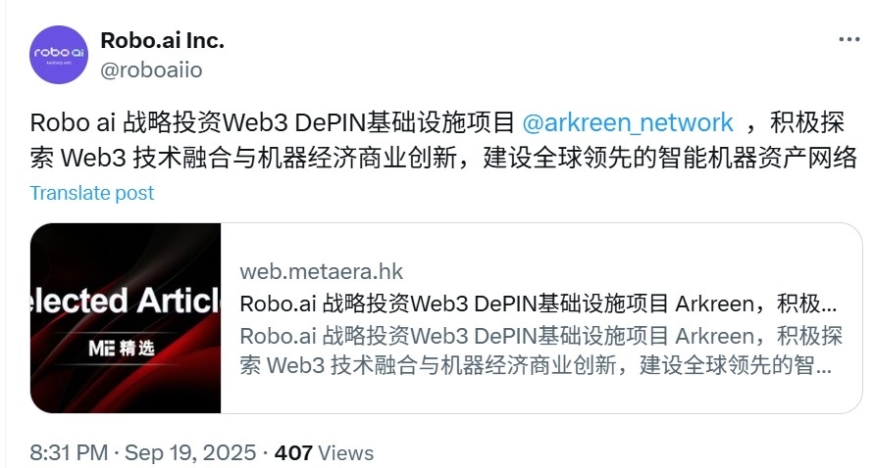Open the 407 Views count
874x468 pixels.
(x=324, y=452)
